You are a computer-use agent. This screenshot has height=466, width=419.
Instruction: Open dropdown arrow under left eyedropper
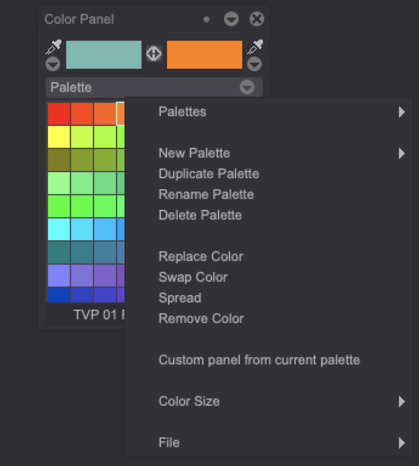tap(53, 64)
